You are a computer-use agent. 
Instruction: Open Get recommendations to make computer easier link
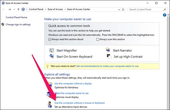[x=107, y=66]
